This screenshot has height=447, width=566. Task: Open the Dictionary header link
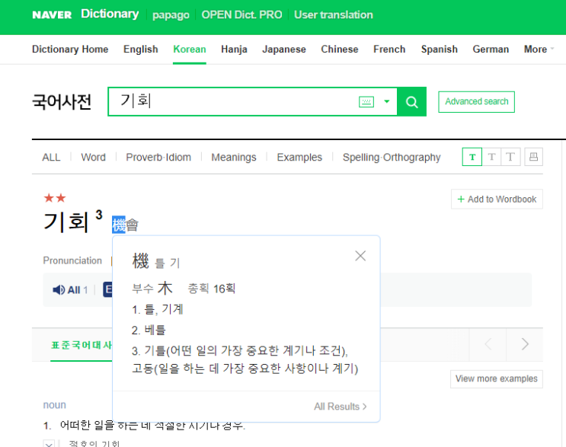[x=110, y=14]
